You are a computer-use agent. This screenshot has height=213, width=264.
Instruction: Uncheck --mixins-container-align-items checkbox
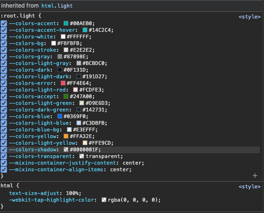coord(4,169)
